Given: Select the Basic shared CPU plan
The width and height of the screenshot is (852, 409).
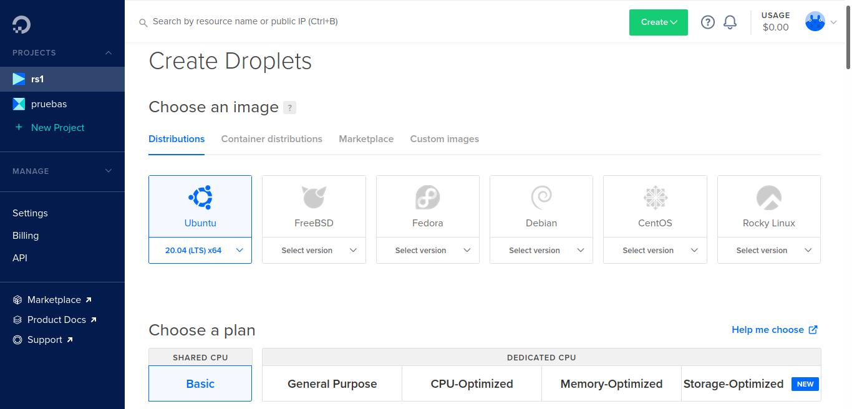Looking at the screenshot, I should 200,383.
